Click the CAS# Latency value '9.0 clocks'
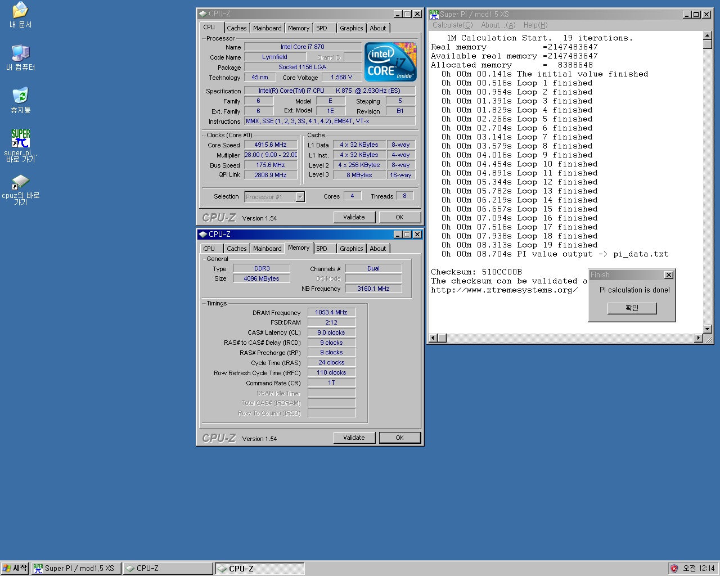 coord(331,332)
